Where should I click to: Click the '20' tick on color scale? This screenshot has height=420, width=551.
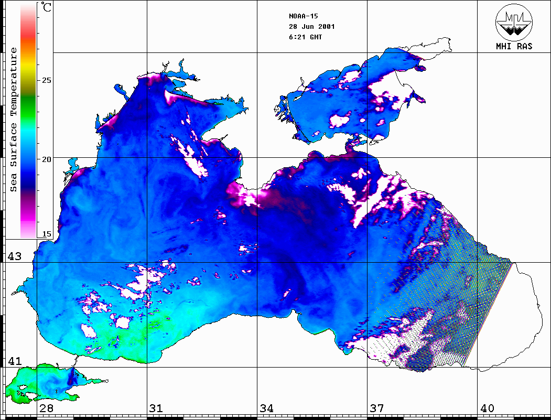click(x=46, y=159)
